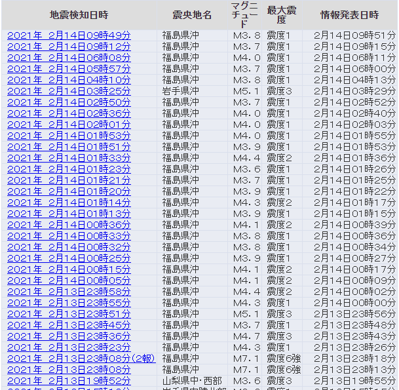Click the 2月14日01時14分 M4.3 earthquake link
This screenshot has height=390, width=399.
click(x=69, y=203)
